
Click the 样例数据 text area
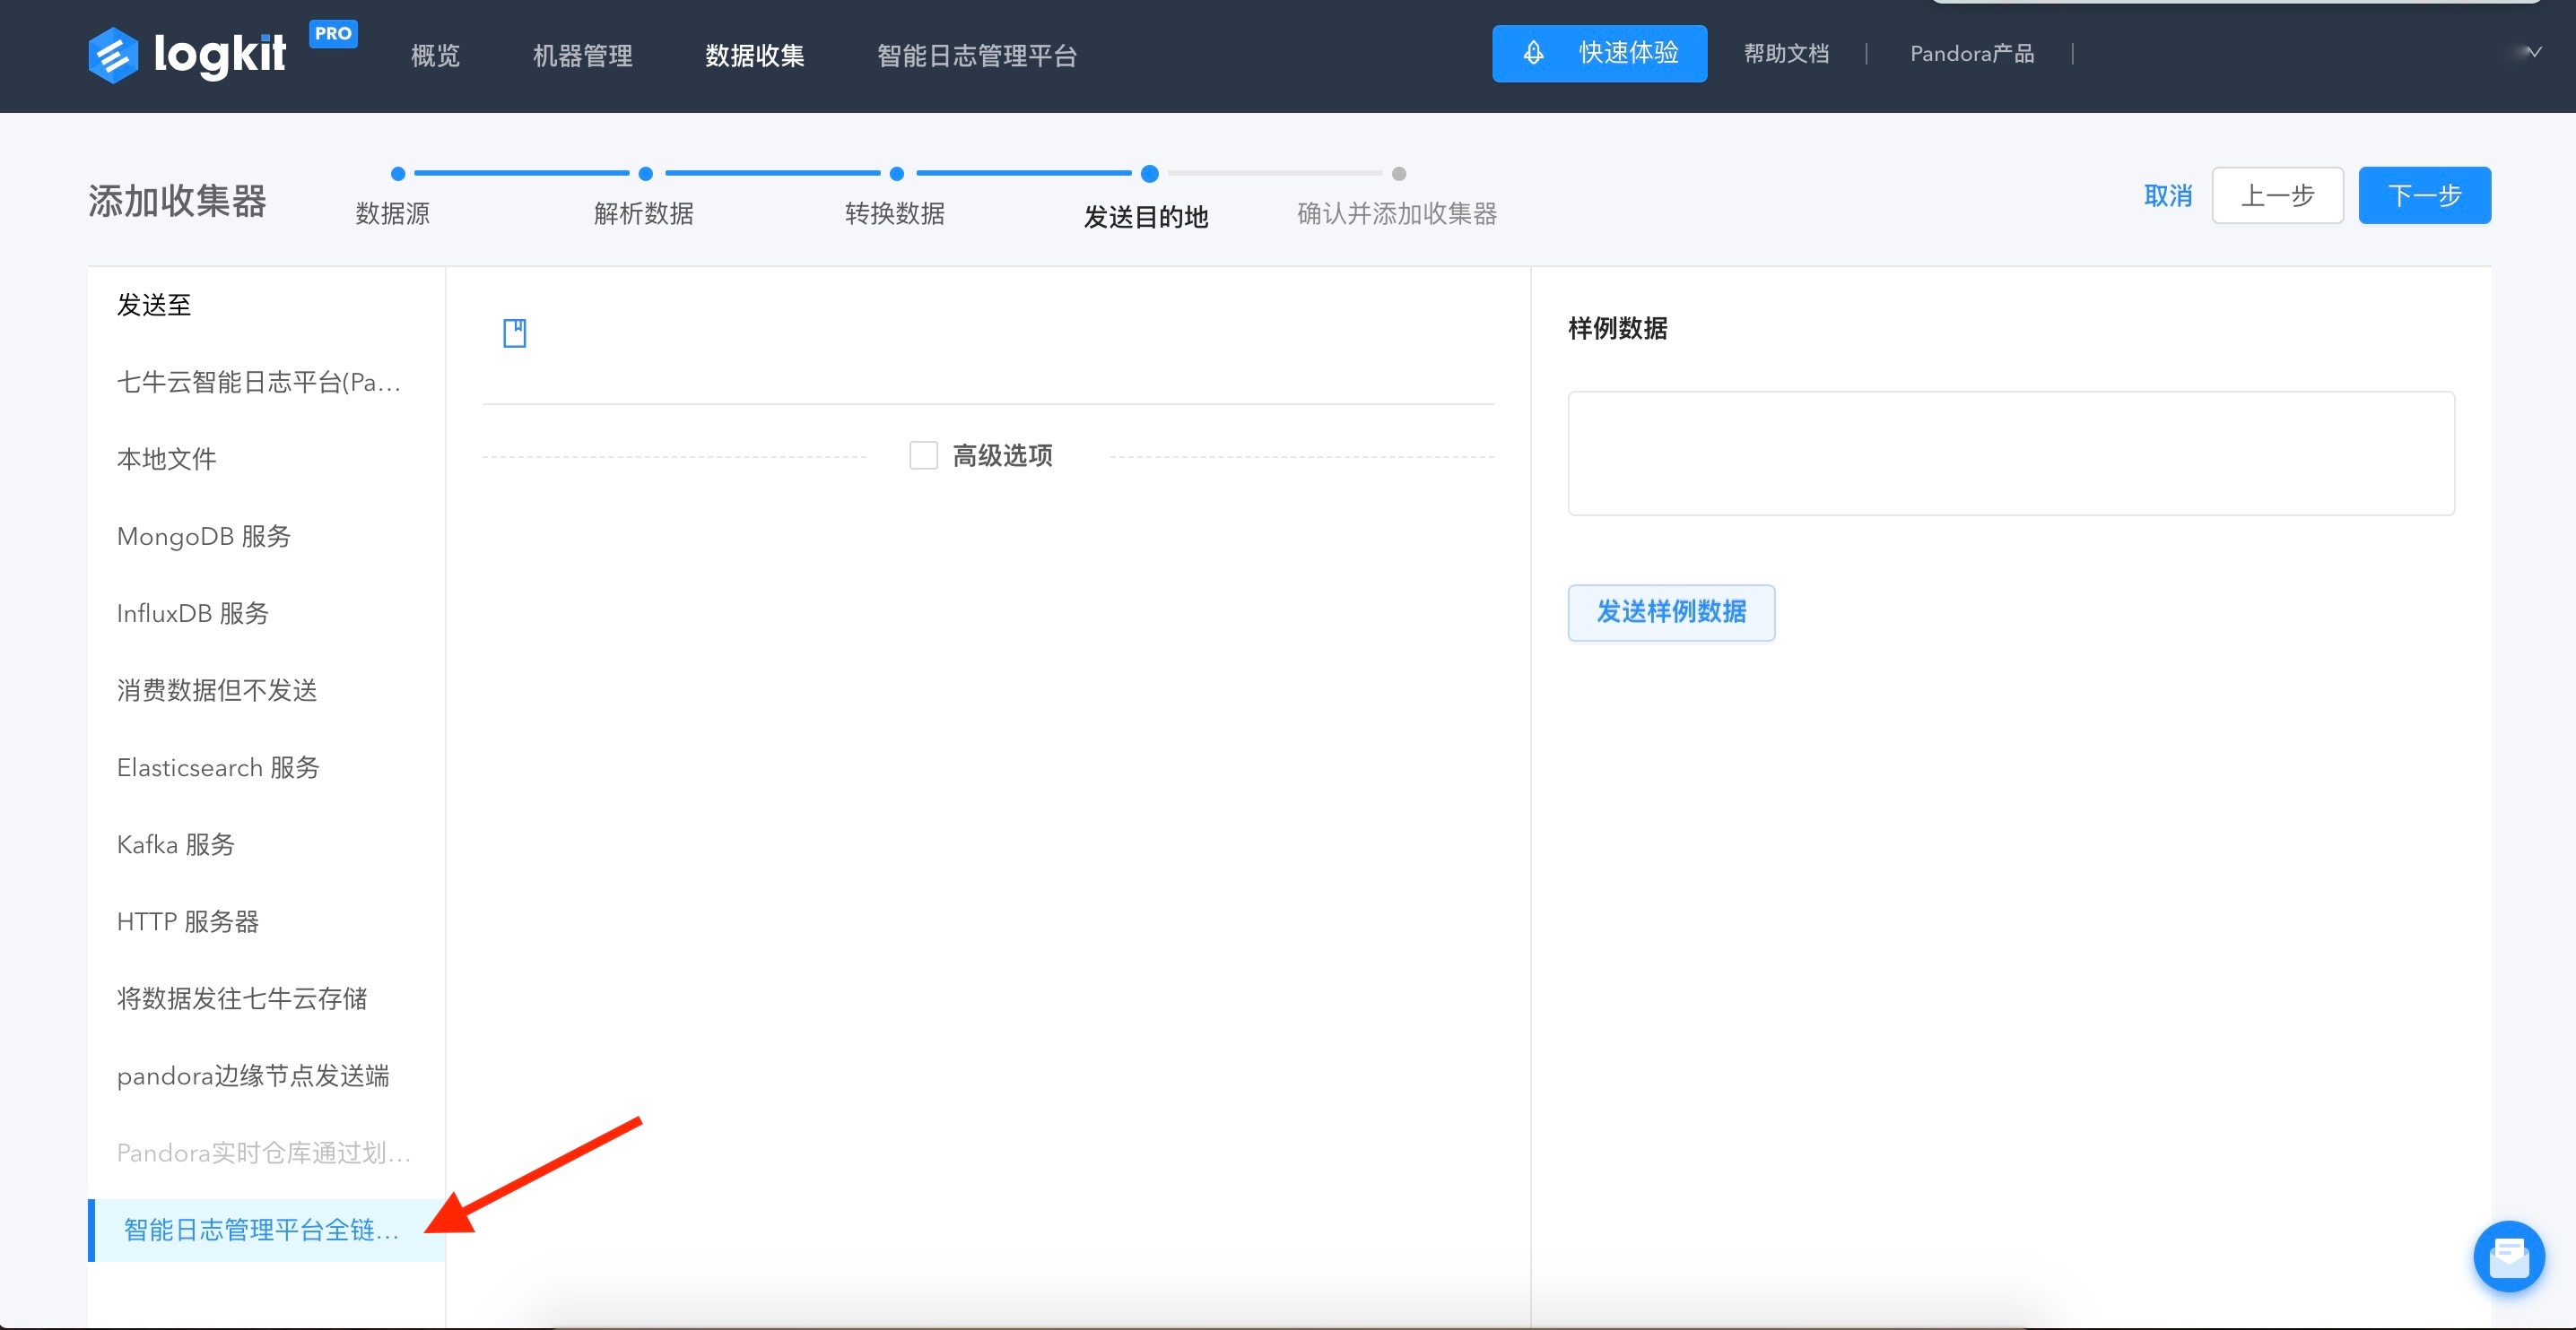(2010, 453)
